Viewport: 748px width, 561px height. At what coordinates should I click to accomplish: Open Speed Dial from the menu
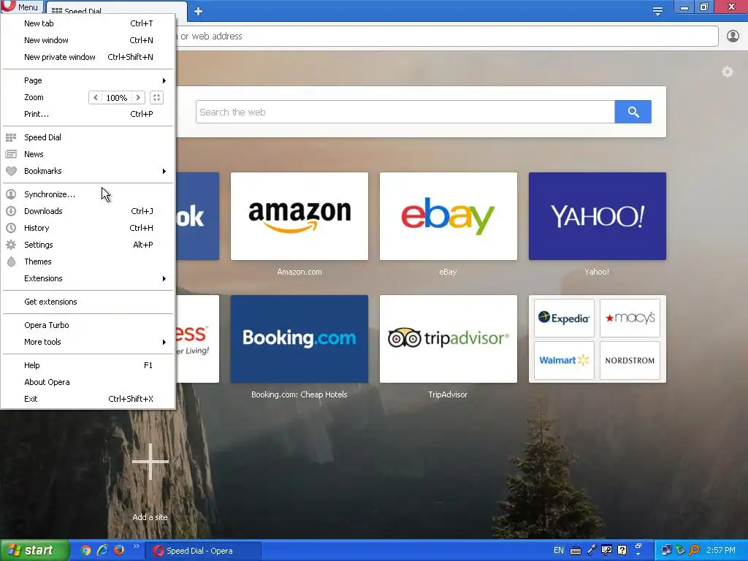(88, 137)
